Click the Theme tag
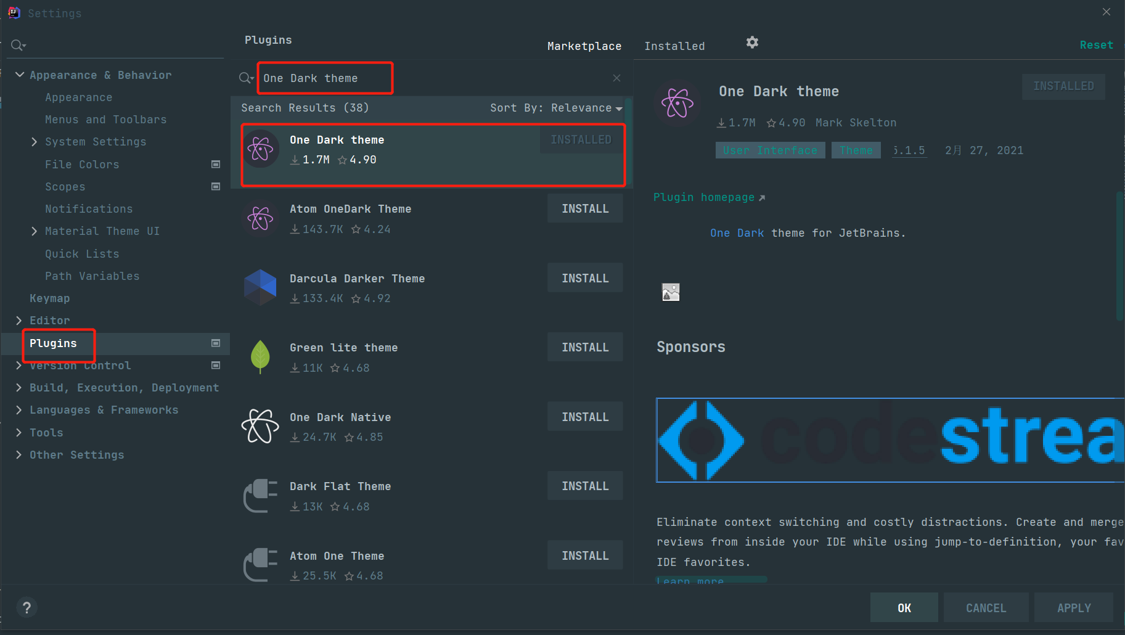Screen dimensions: 1125x635 (x=856, y=150)
